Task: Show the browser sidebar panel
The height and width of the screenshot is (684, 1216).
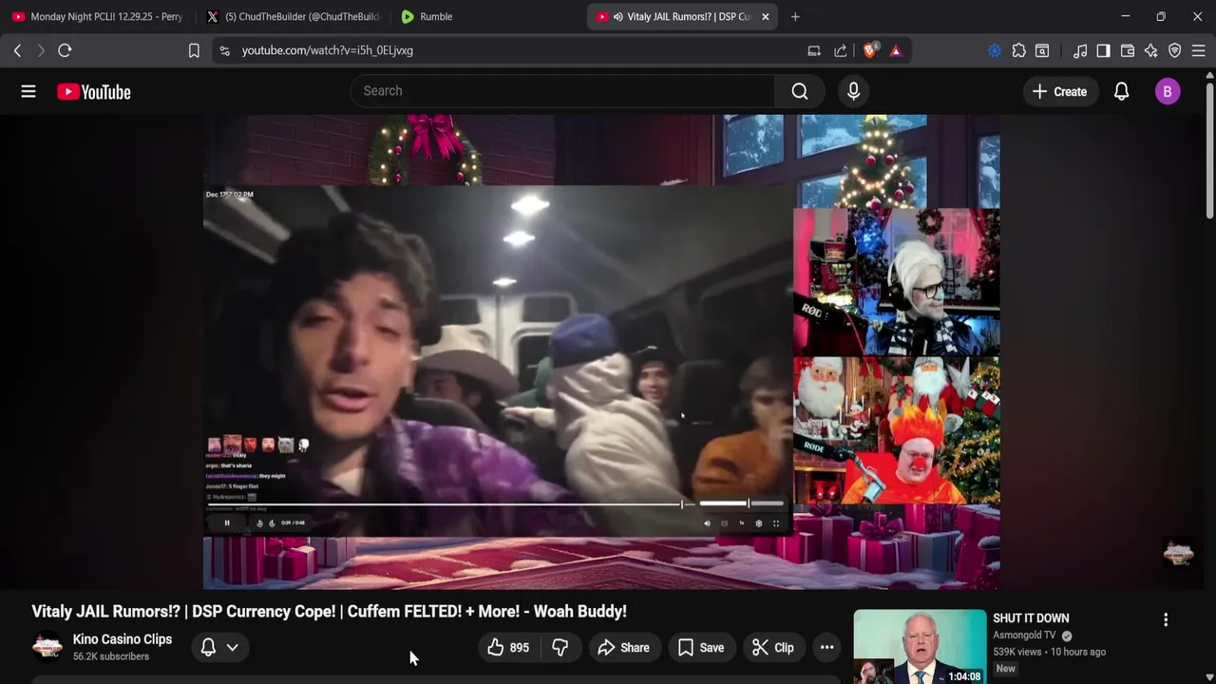Action: coord(1103,50)
